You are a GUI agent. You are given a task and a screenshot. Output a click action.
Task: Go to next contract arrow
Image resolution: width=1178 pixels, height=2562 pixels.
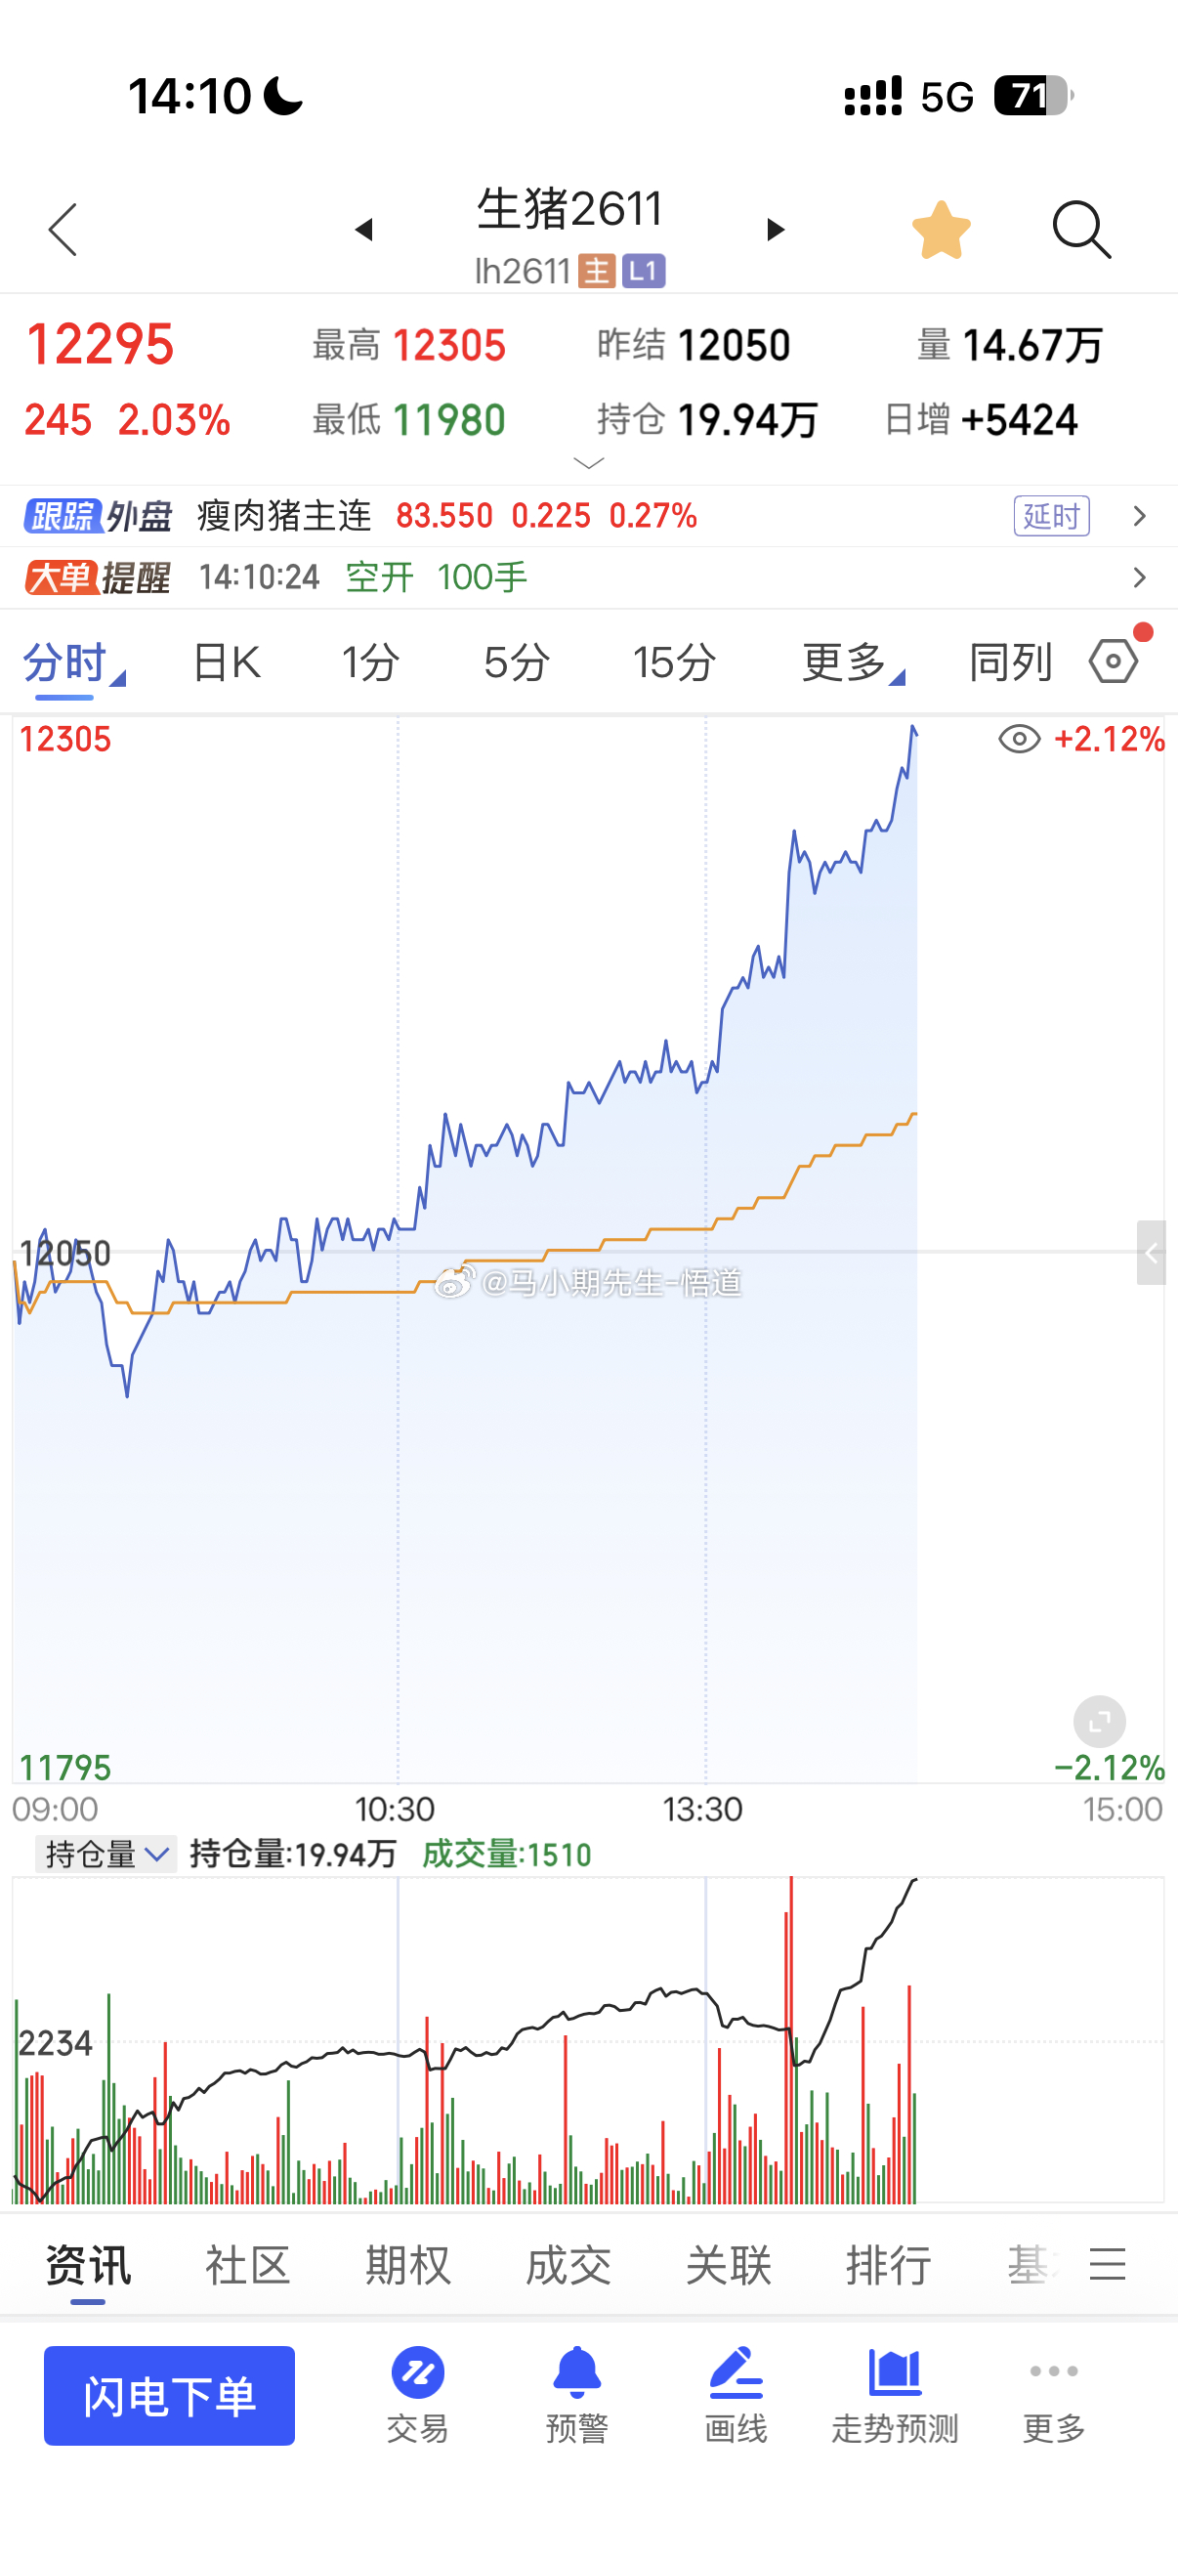776,230
